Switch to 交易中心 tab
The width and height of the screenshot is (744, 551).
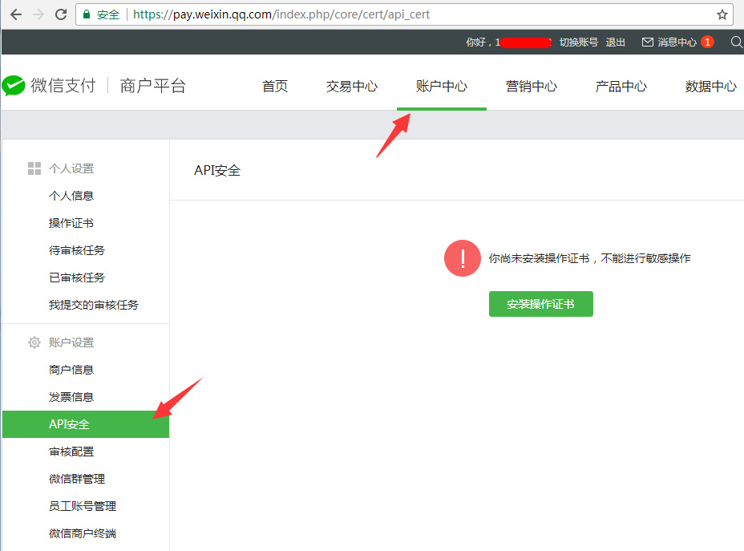tap(351, 87)
